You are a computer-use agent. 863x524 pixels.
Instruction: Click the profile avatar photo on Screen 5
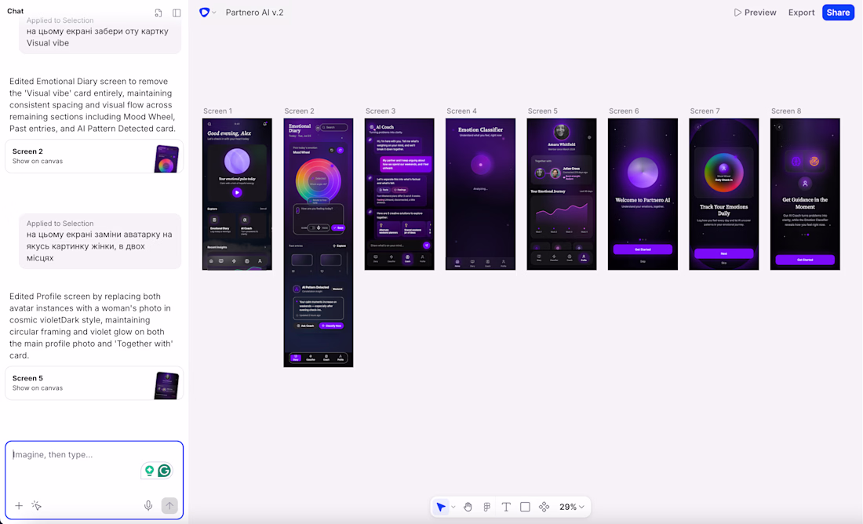click(x=562, y=133)
